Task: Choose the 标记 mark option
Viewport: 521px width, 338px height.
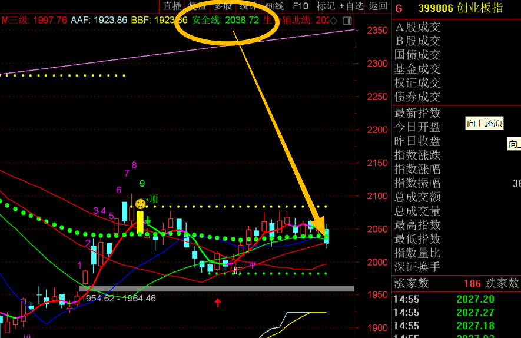Action: click(326, 6)
